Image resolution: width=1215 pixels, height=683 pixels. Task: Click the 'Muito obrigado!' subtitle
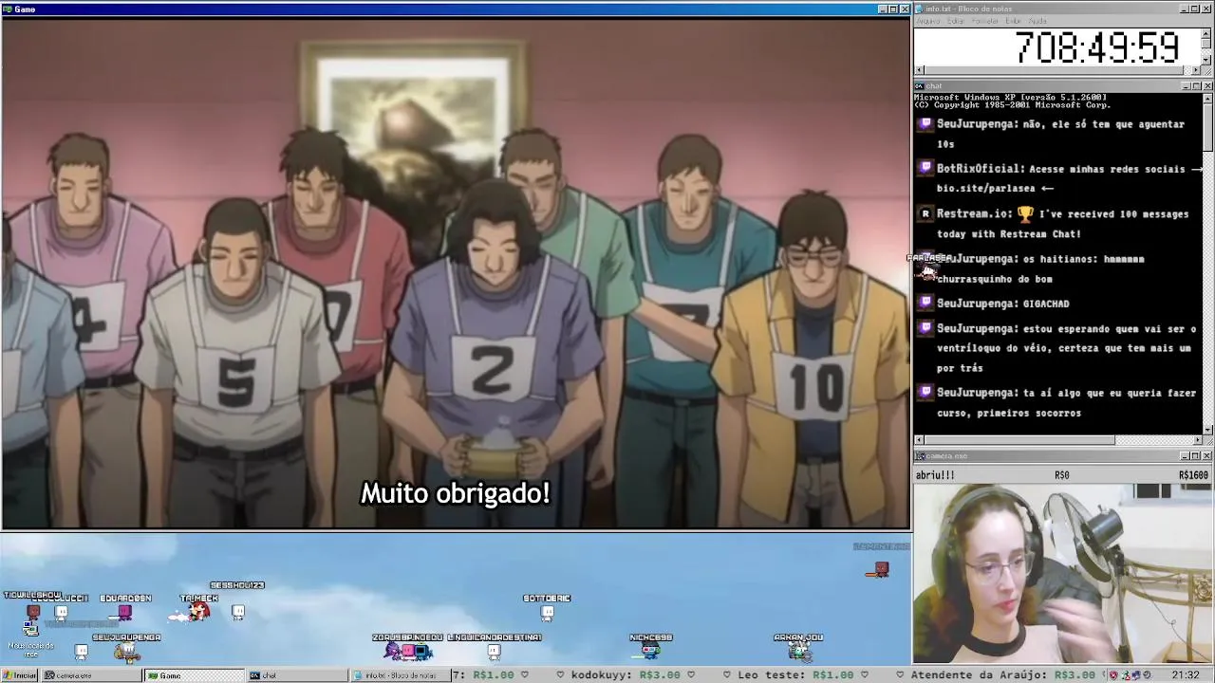point(456,493)
